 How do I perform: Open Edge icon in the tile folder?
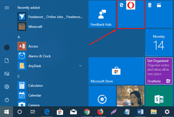[121, 5]
